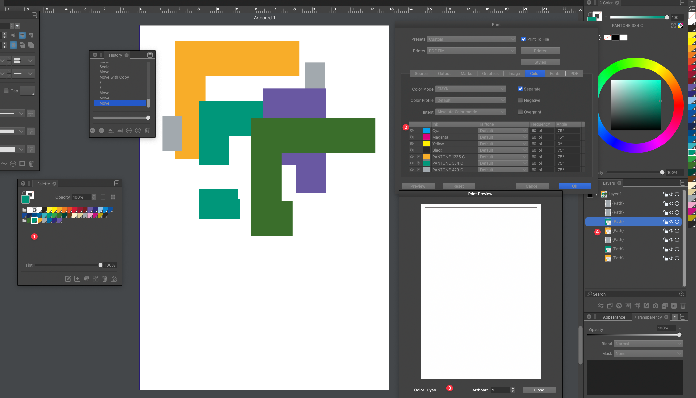
Task: Enable the Overprint checkbox
Action: (x=520, y=112)
